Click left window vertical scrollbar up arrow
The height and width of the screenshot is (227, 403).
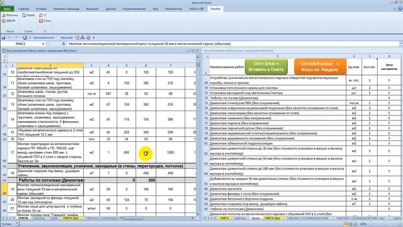click(x=198, y=57)
